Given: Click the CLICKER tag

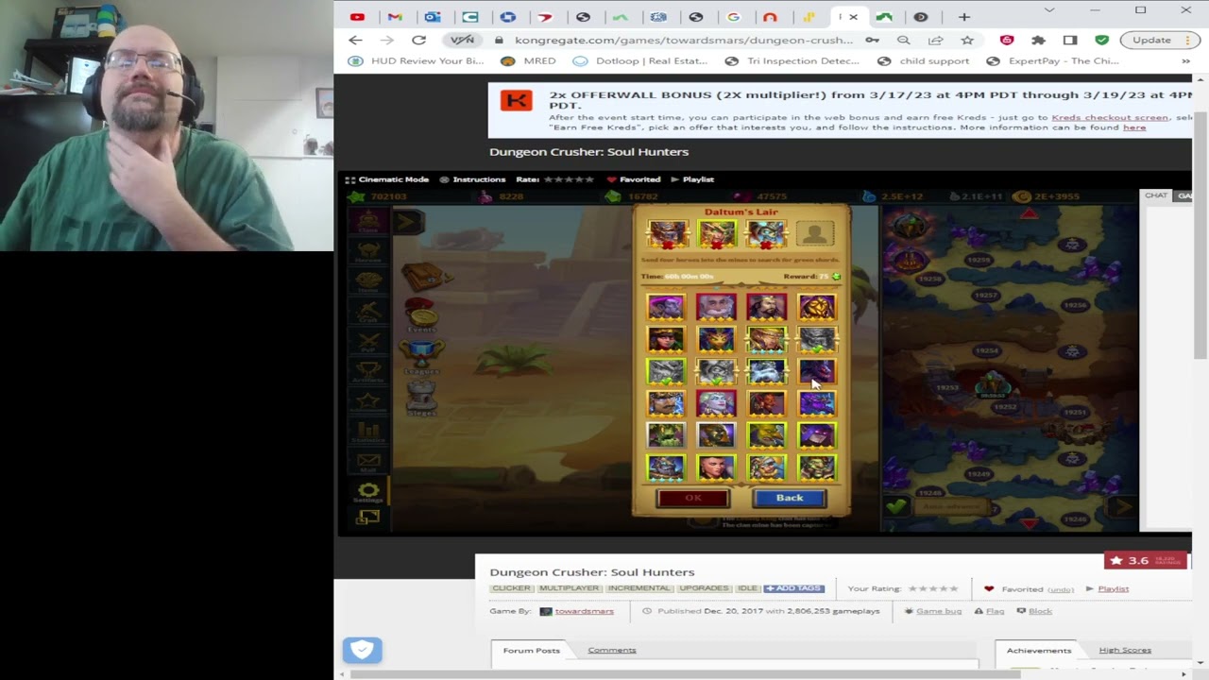Looking at the screenshot, I should coord(511,588).
